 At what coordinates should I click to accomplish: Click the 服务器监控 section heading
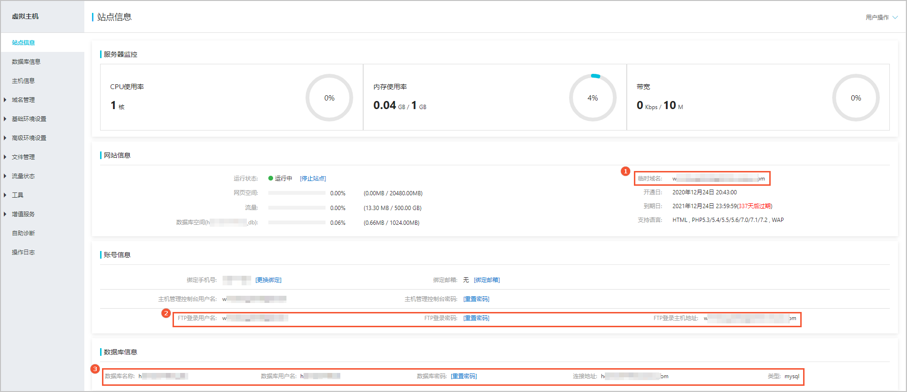pyautogui.click(x=120, y=54)
